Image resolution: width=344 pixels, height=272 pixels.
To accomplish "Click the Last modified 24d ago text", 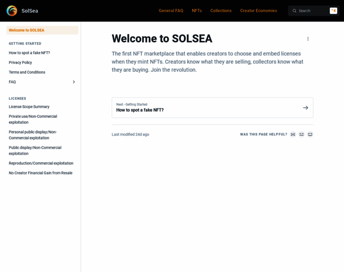I will point(130,134).
